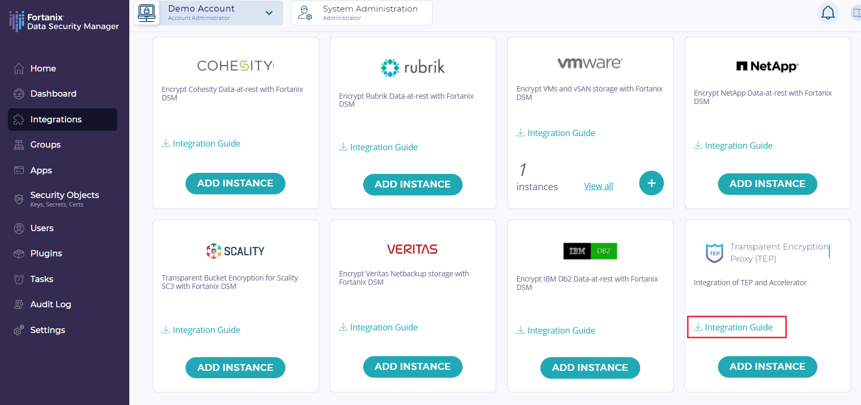Viewport: 861px width, 405px height.
Task: Expand the Demo Account dropdown chevron
Action: click(x=269, y=13)
